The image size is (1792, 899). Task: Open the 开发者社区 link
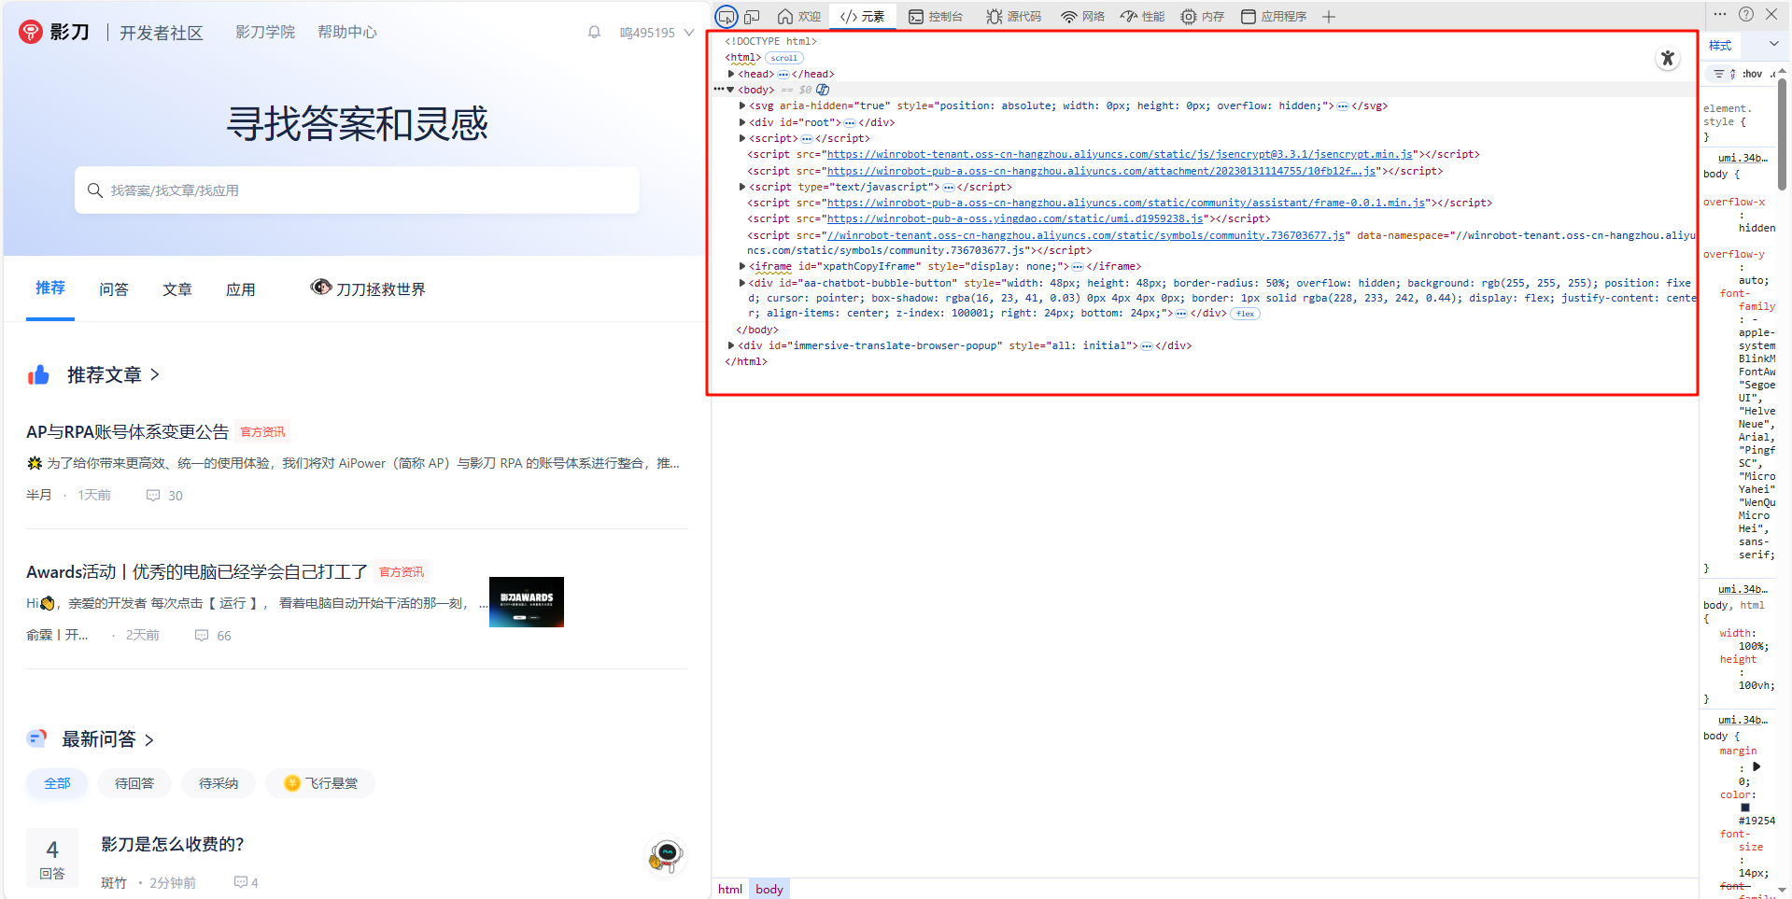[162, 33]
